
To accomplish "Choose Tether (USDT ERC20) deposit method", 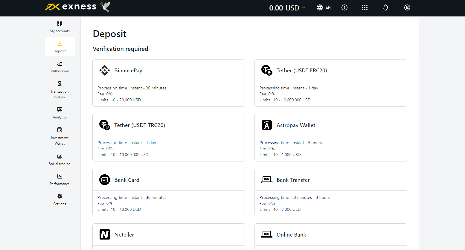I will pyautogui.click(x=330, y=83).
